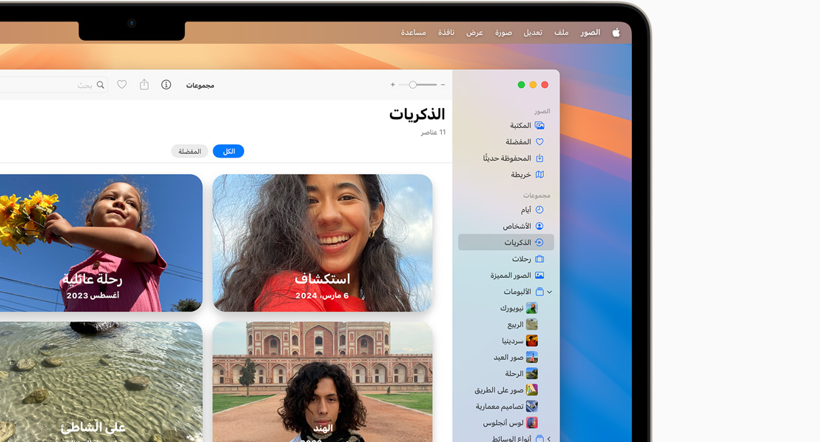Viewport: 820px width, 442px height.
Task: Collapse the الألبومات (Albums) section chevron
Action: pos(549,292)
